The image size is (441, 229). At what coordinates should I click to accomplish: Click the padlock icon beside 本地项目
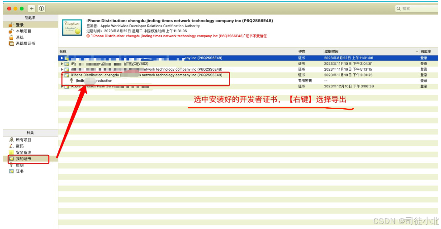(11, 31)
